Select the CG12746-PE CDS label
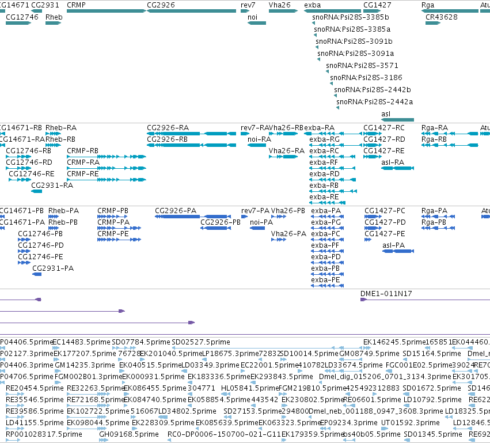Viewport: 490px width, 443px height. [x=40, y=257]
